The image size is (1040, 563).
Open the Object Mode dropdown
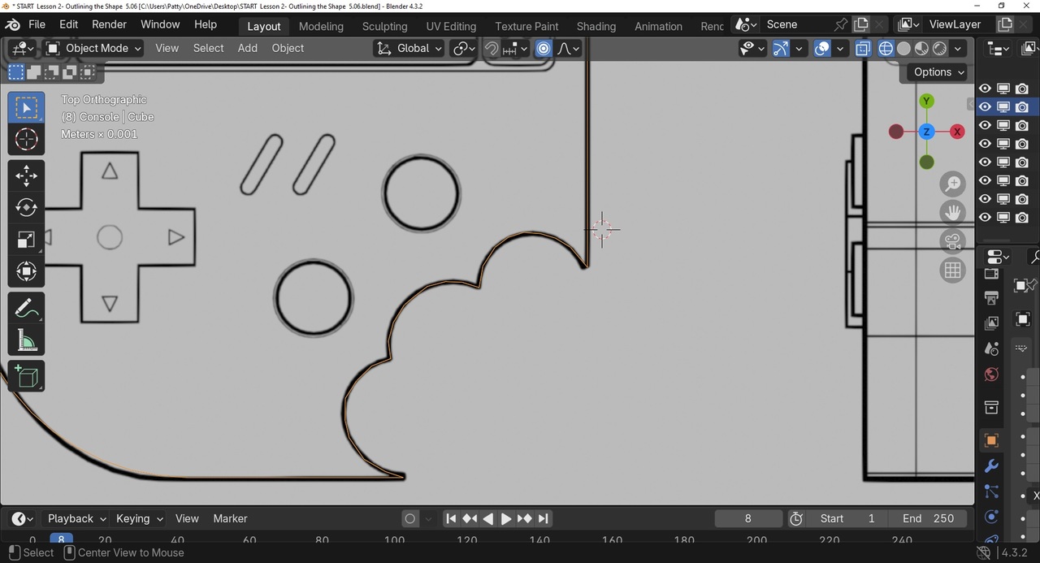94,49
